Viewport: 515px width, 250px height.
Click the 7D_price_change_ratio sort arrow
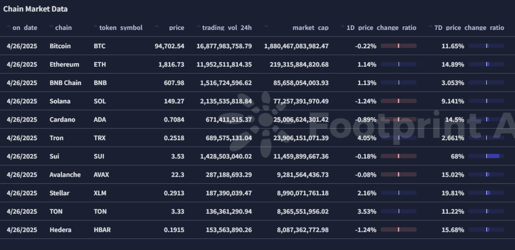(x=431, y=27)
